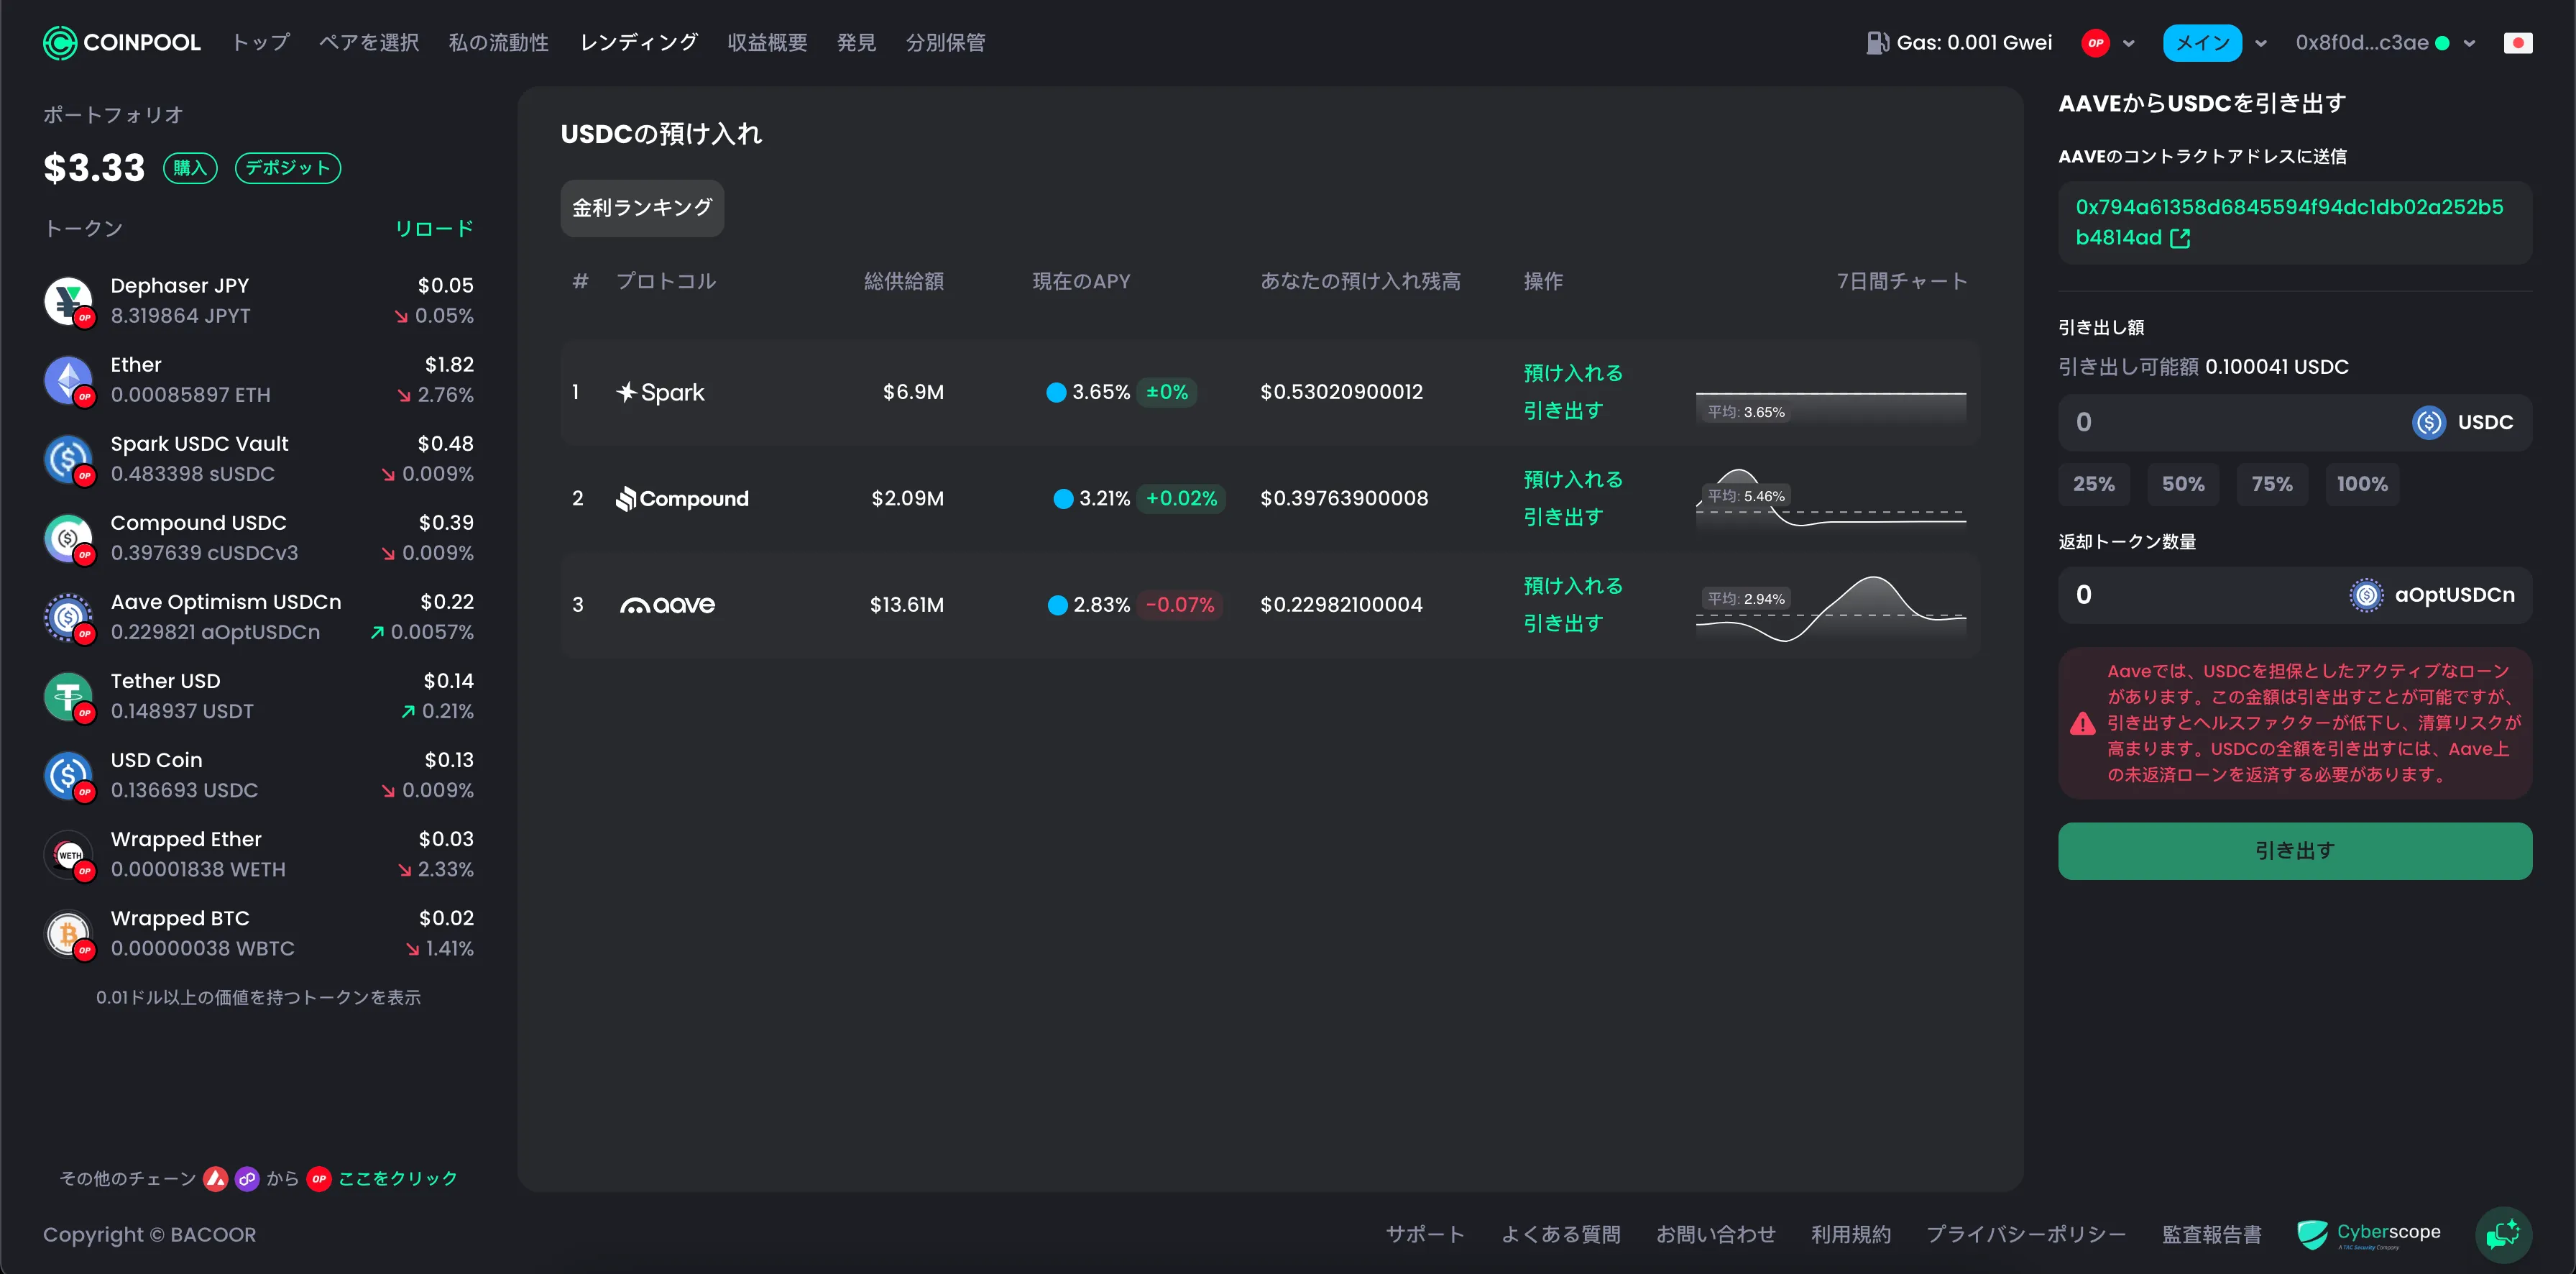The height and width of the screenshot is (1274, 2576).
Task: Click ここをクリック for other chains
Action: pyautogui.click(x=398, y=1179)
